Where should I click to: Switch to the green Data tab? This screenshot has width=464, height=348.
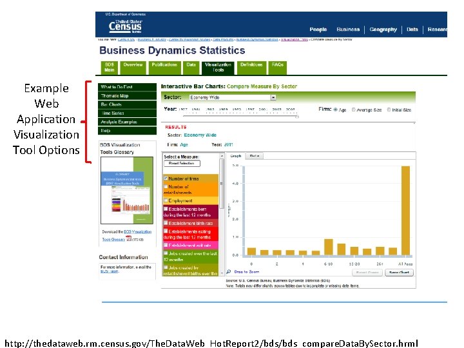191,68
